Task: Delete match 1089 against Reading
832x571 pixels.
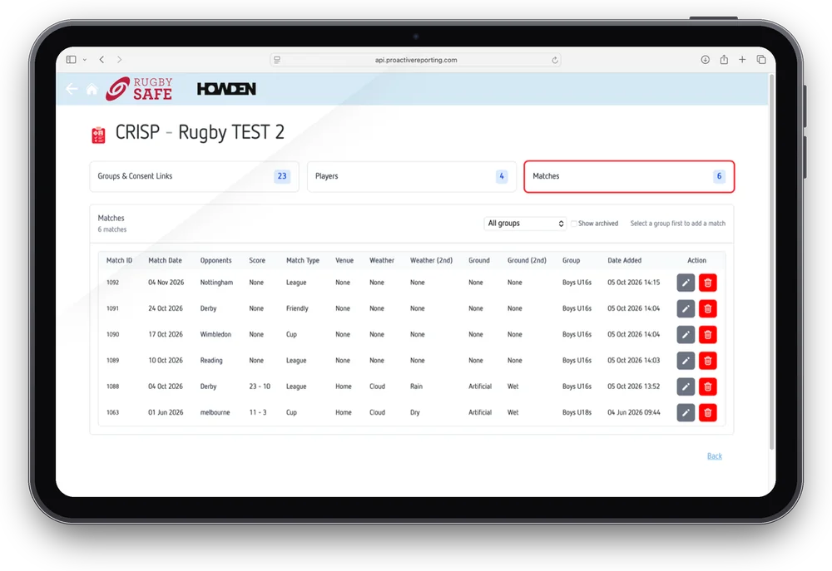Action: 708,361
